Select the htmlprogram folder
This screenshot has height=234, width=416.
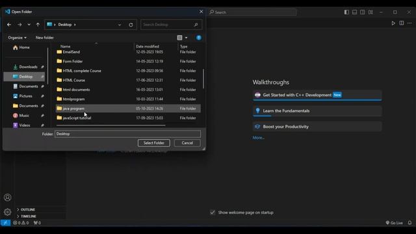point(128,99)
